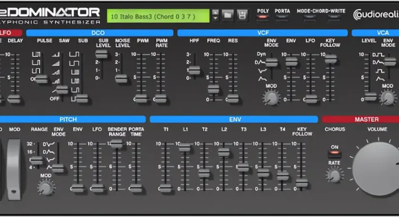
Task: Open the preset name display list
Action: (157, 15)
